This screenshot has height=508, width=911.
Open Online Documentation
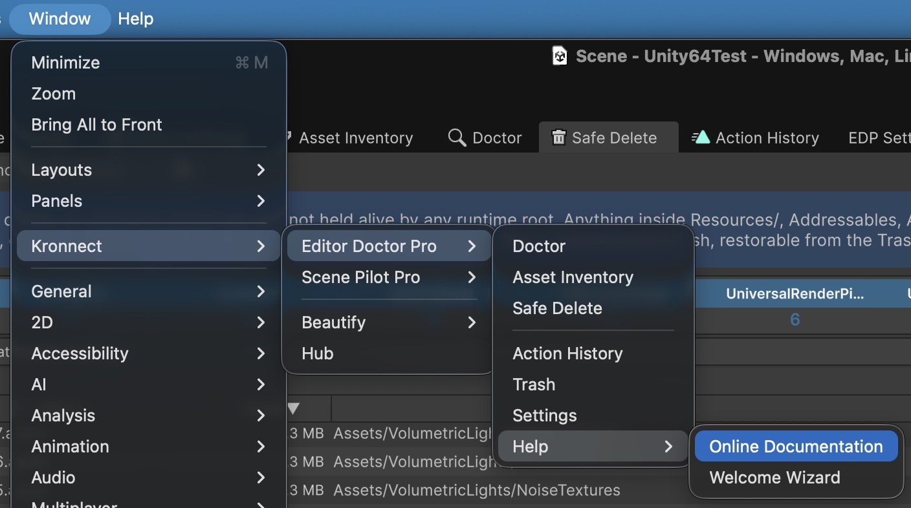click(796, 447)
